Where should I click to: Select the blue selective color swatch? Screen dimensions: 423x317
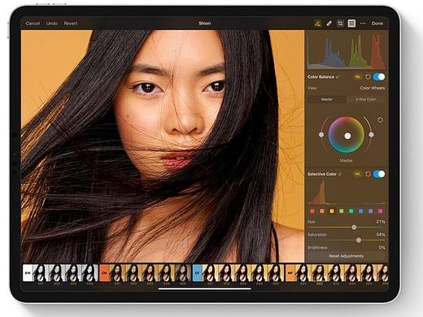click(361, 211)
